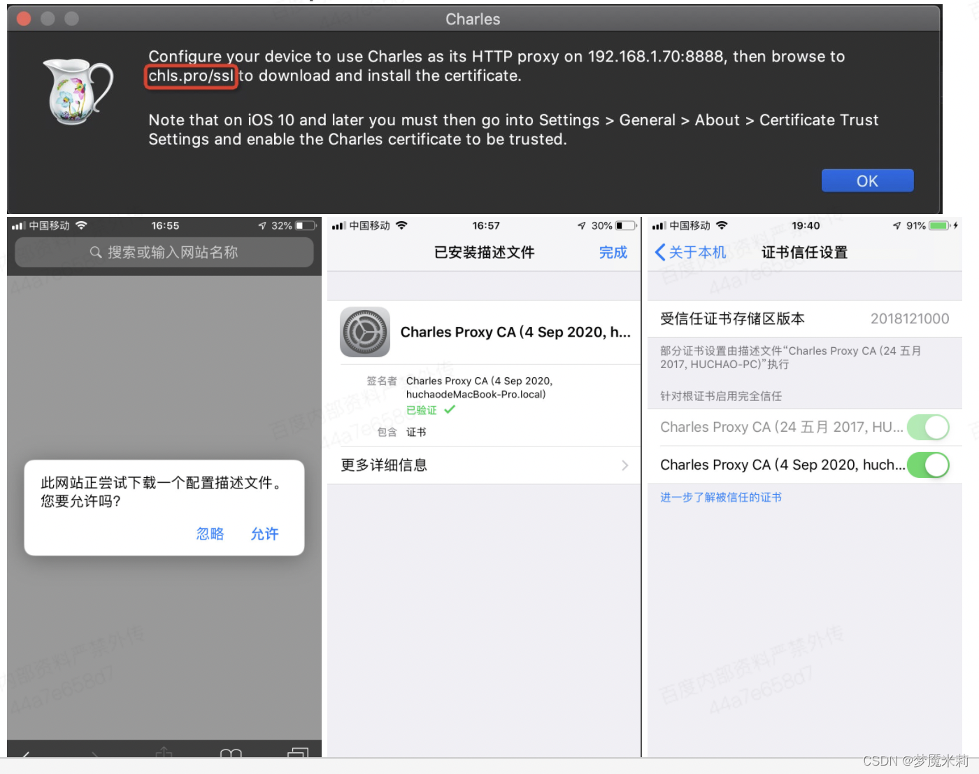Viewport: 979px width, 774px height.
Task: Tap the 签名者 signer details text
Action: [479, 388]
